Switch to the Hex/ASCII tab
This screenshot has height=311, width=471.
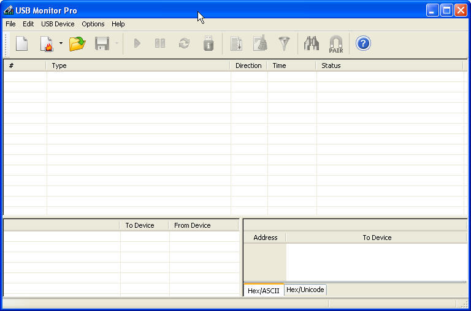264,291
